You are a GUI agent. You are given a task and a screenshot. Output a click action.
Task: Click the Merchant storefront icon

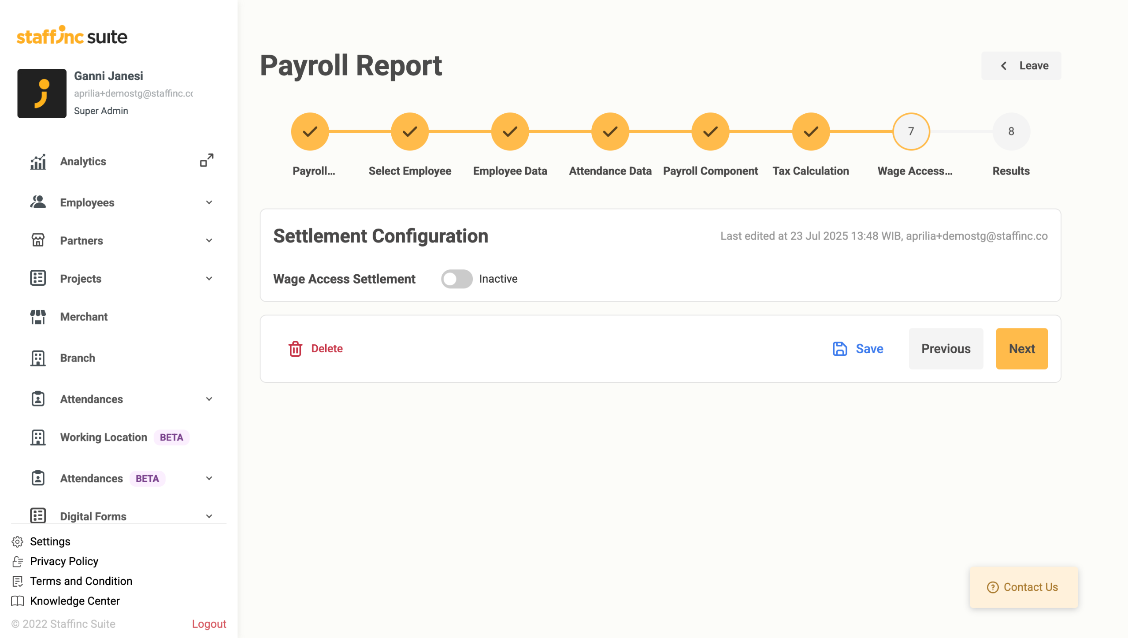(x=38, y=317)
